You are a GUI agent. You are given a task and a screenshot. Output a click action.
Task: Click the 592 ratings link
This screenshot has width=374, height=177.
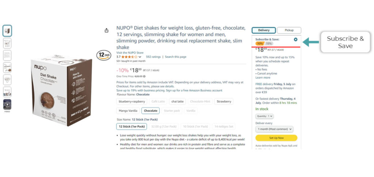[x=153, y=57]
